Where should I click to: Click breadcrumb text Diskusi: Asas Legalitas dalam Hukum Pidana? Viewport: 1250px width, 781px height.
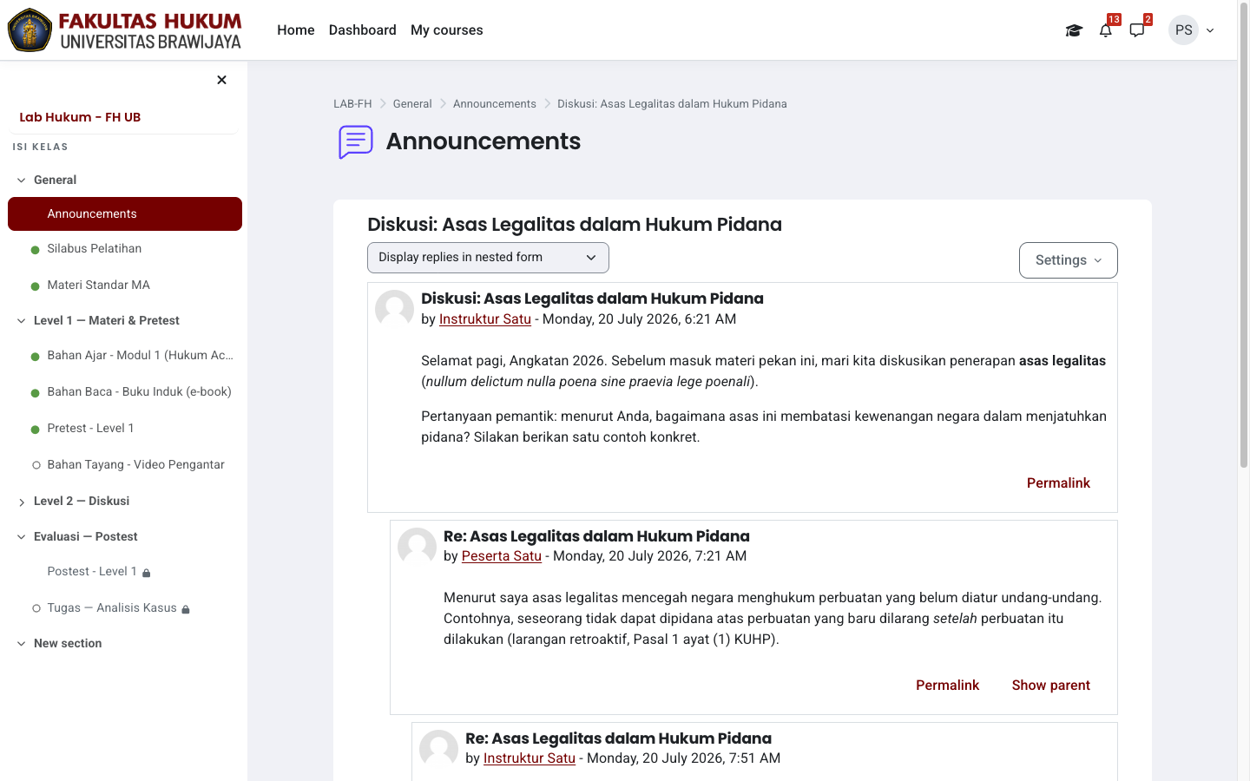tap(672, 104)
